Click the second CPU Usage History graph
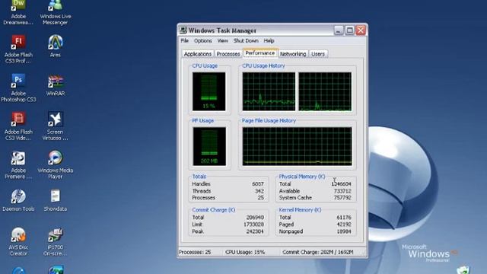The image size is (487, 274). [325, 91]
